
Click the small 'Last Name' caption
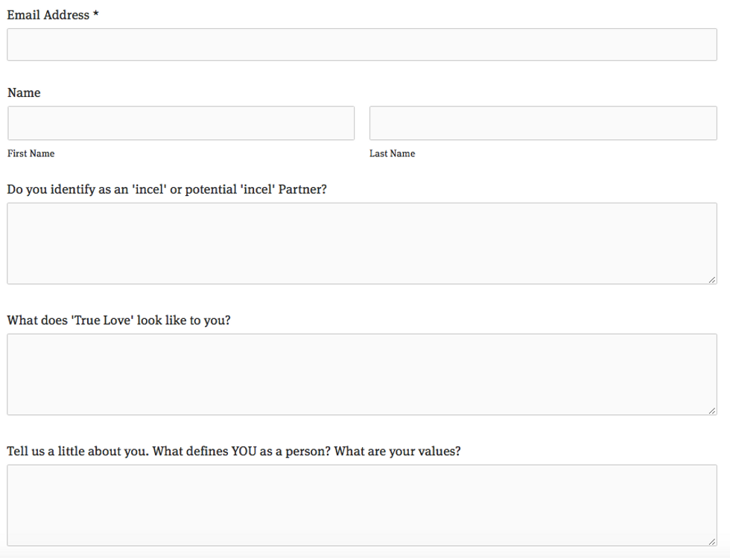coord(392,153)
